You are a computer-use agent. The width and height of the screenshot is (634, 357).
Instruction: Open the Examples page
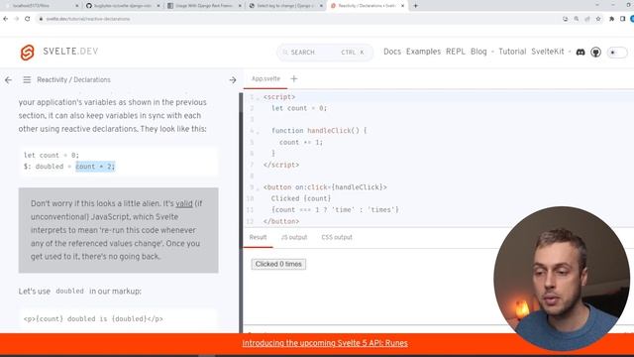pos(423,52)
